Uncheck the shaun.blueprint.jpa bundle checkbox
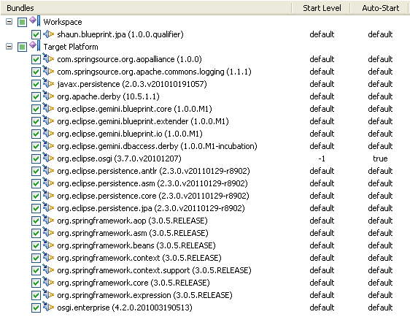Screen dimensions: 410x317 (x=36, y=34)
